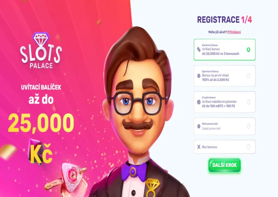Click the X icon beside Bez bonusu
This screenshot has width=278, height=197.
click(199, 147)
